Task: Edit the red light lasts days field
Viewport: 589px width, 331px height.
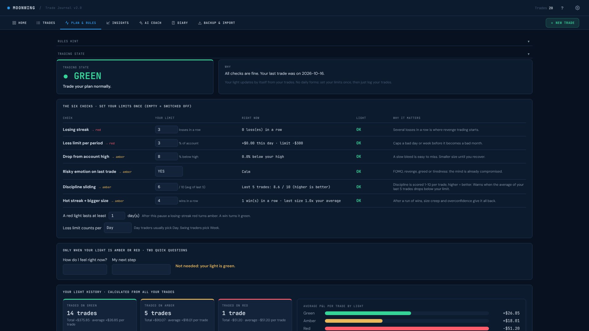Action: 117,216
